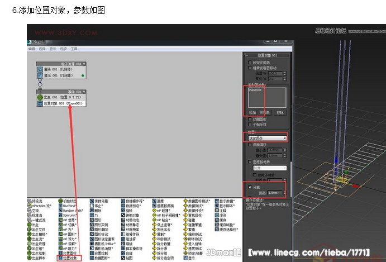Image resolution: width=386 pixels, height=262 pixels.
Task: Tick the 动画图形 checkbox
Action: (x=250, y=119)
